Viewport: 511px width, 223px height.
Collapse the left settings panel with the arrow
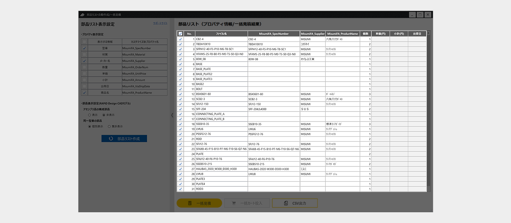[x=172, y=115]
